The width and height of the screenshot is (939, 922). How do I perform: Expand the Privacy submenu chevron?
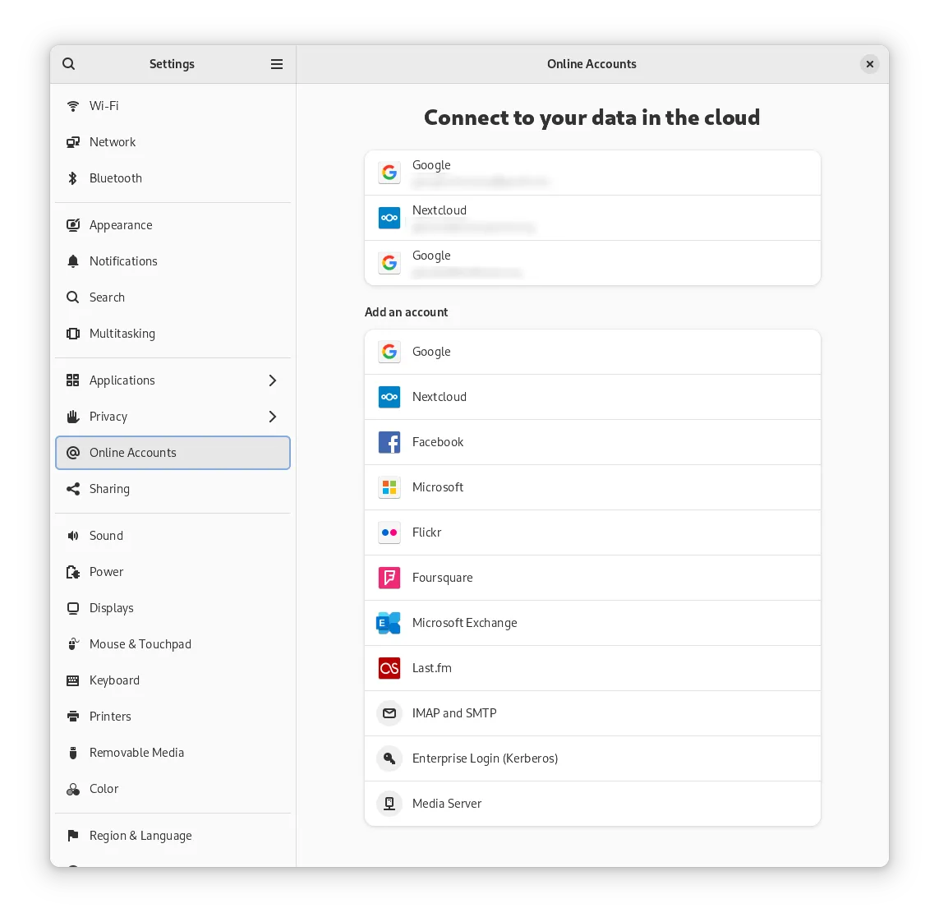[273, 417]
